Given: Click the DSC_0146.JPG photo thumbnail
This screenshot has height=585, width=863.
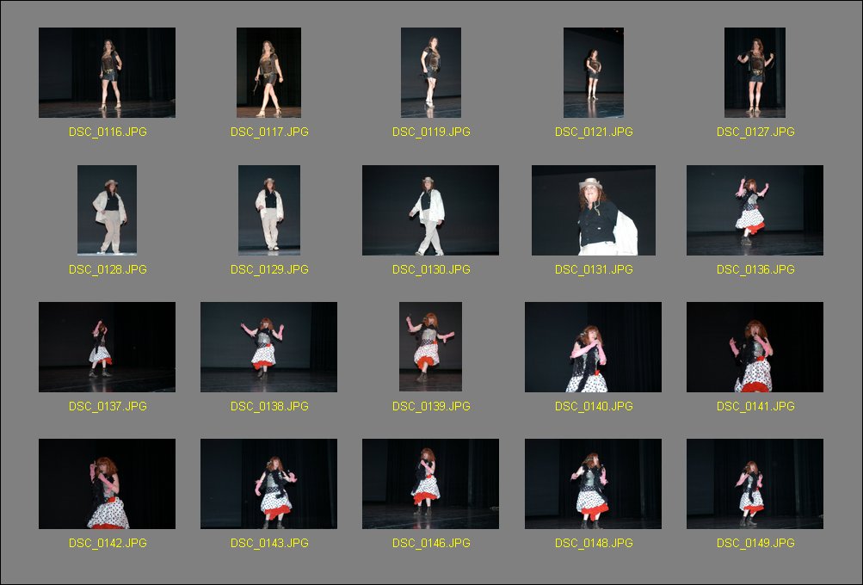Looking at the screenshot, I should (430, 483).
